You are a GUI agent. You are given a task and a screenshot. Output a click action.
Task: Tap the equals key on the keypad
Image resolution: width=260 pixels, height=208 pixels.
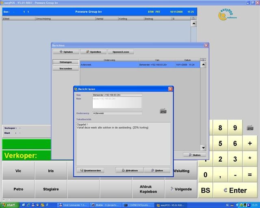[250, 175]
